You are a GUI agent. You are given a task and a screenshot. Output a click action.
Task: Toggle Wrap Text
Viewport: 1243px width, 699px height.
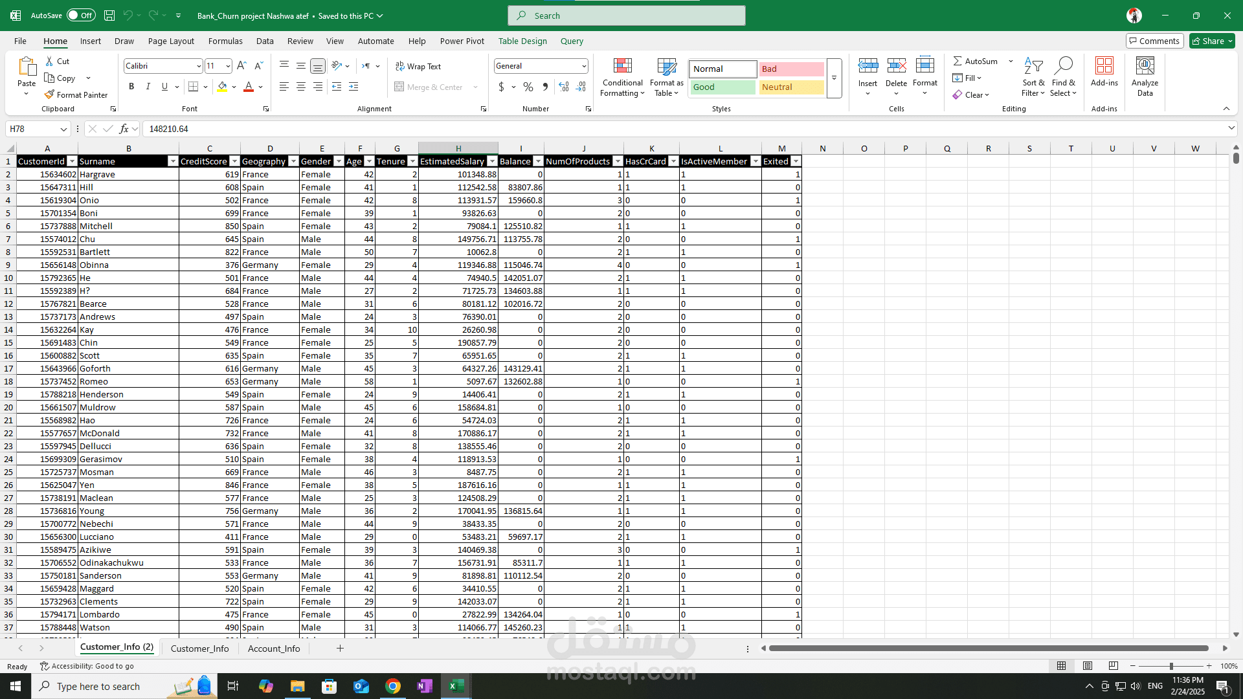418,66
